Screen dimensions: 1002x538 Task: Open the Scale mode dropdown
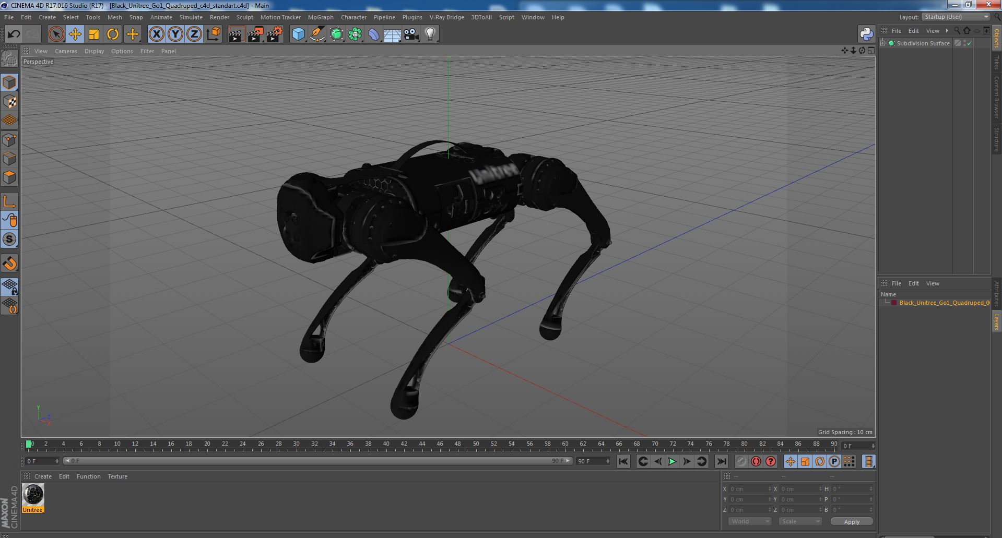800,521
